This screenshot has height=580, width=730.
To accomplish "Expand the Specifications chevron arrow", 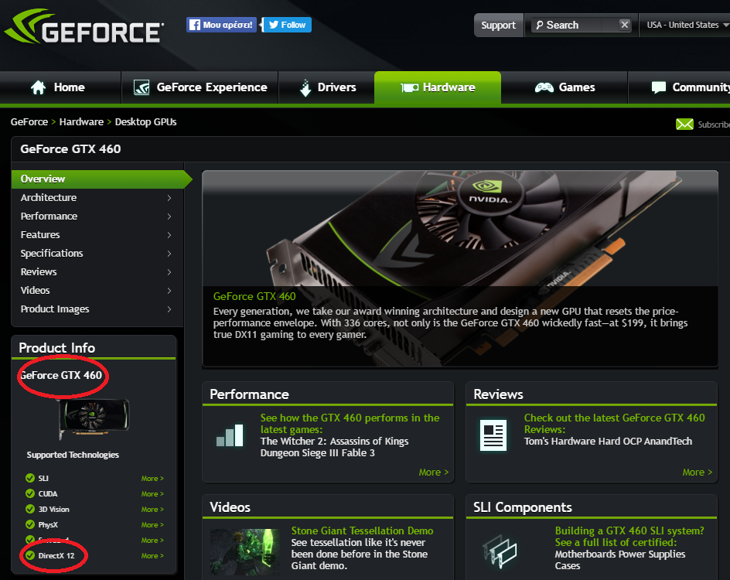I will point(169,254).
